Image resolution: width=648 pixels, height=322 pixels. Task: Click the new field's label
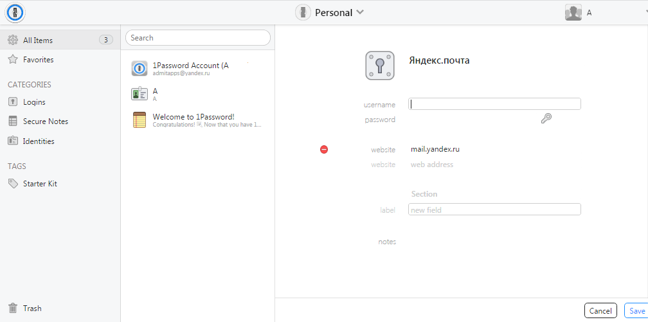pyautogui.click(x=388, y=210)
